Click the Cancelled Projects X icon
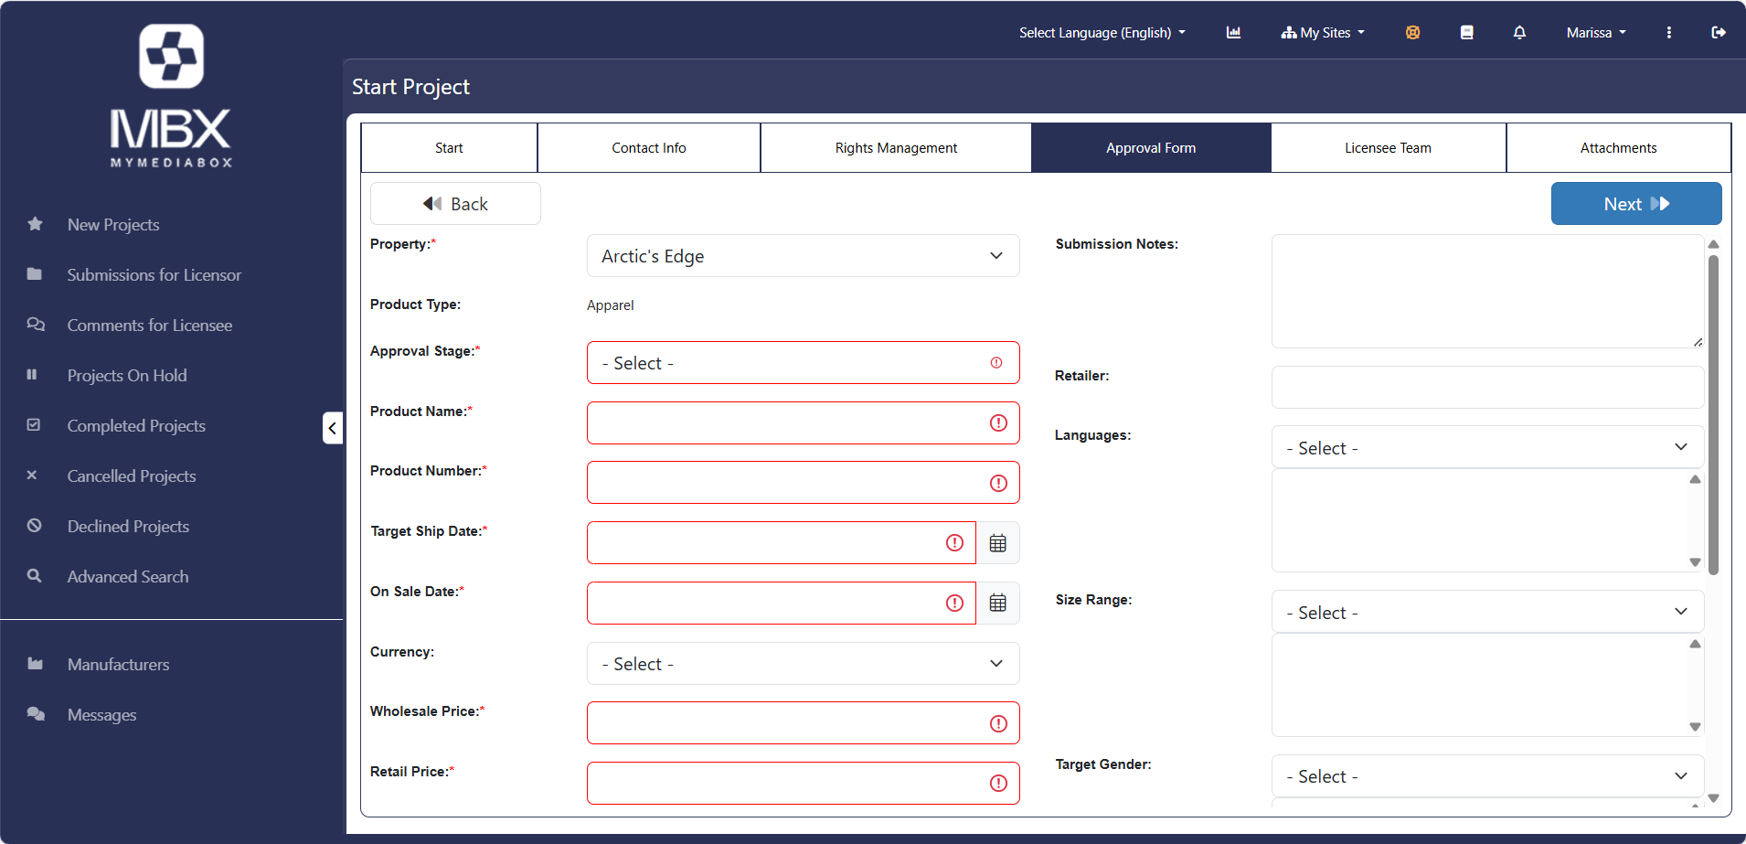Image resolution: width=1746 pixels, height=844 pixels. (32, 475)
